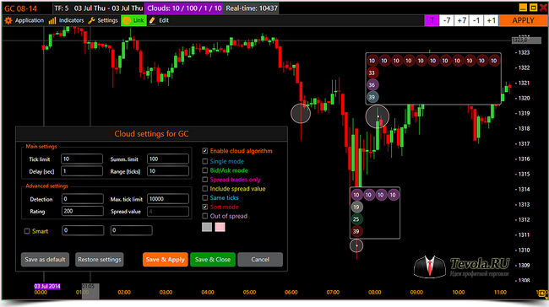Pick the pink color swatch
Viewport: 549px width, 307px height.
click(220, 227)
